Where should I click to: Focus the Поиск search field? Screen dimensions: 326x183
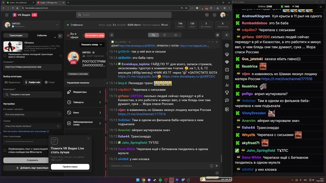(124, 15)
